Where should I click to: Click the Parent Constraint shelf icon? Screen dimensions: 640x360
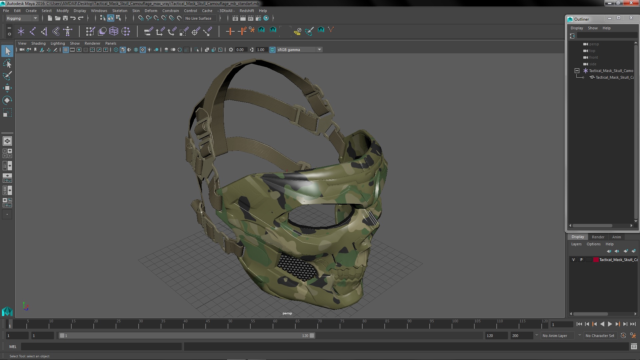point(148,31)
